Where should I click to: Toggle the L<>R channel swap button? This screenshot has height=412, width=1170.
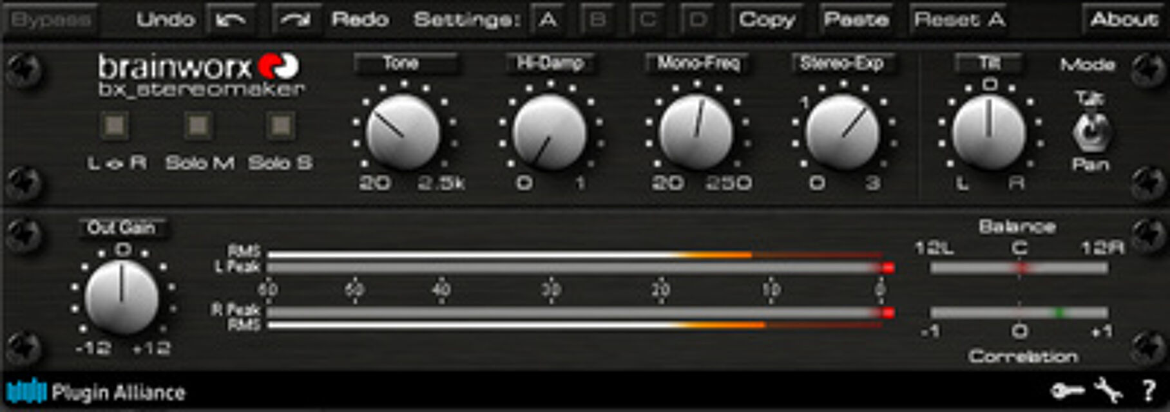click(x=116, y=126)
